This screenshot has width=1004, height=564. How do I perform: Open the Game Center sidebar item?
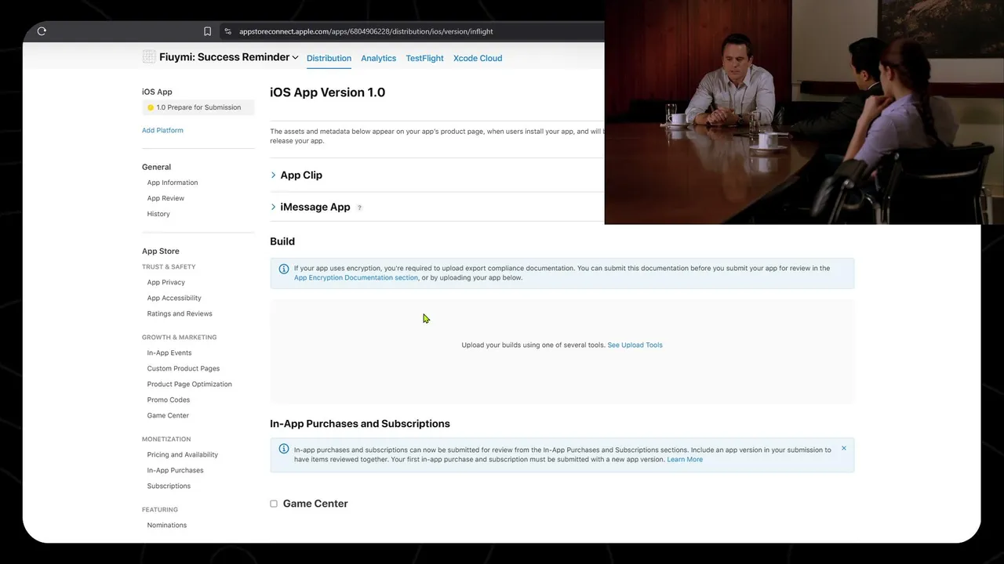point(168,415)
